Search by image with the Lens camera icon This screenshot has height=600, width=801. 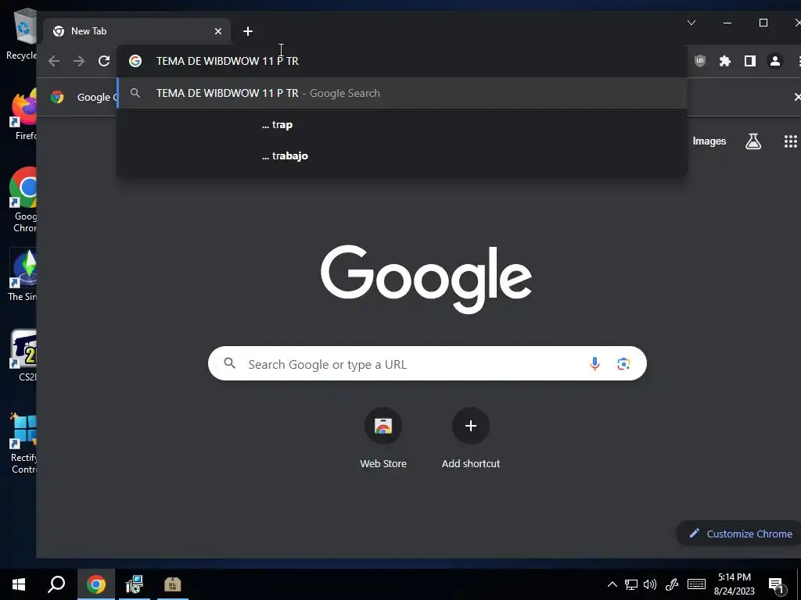pyautogui.click(x=623, y=364)
